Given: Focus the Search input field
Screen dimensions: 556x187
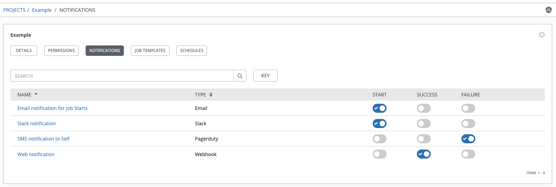Looking at the screenshot, I should pyautogui.click(x=122, y=76).
